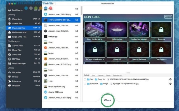Click the winBg0.jpg black thumbnail icon
The height and width of the screenshot is (111, 179).
pos(46,36)
